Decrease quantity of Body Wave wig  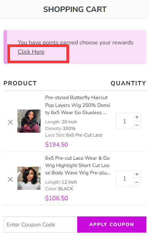point(137,182)
